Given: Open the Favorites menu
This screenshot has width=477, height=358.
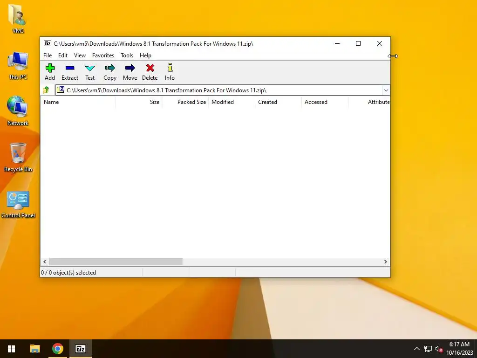Looking at the screenshot, I should tap(103, 55).
